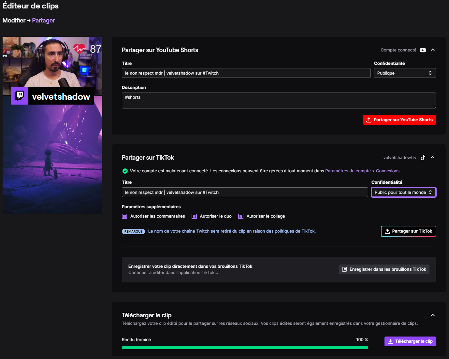The image size is (449, 359).
Task: Click the note about Twitch channel name removal
Action: point(232,231)
